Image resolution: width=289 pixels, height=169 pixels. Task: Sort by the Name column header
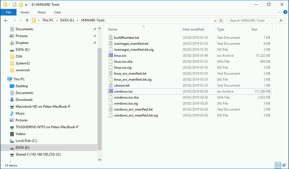coord(113,29)
